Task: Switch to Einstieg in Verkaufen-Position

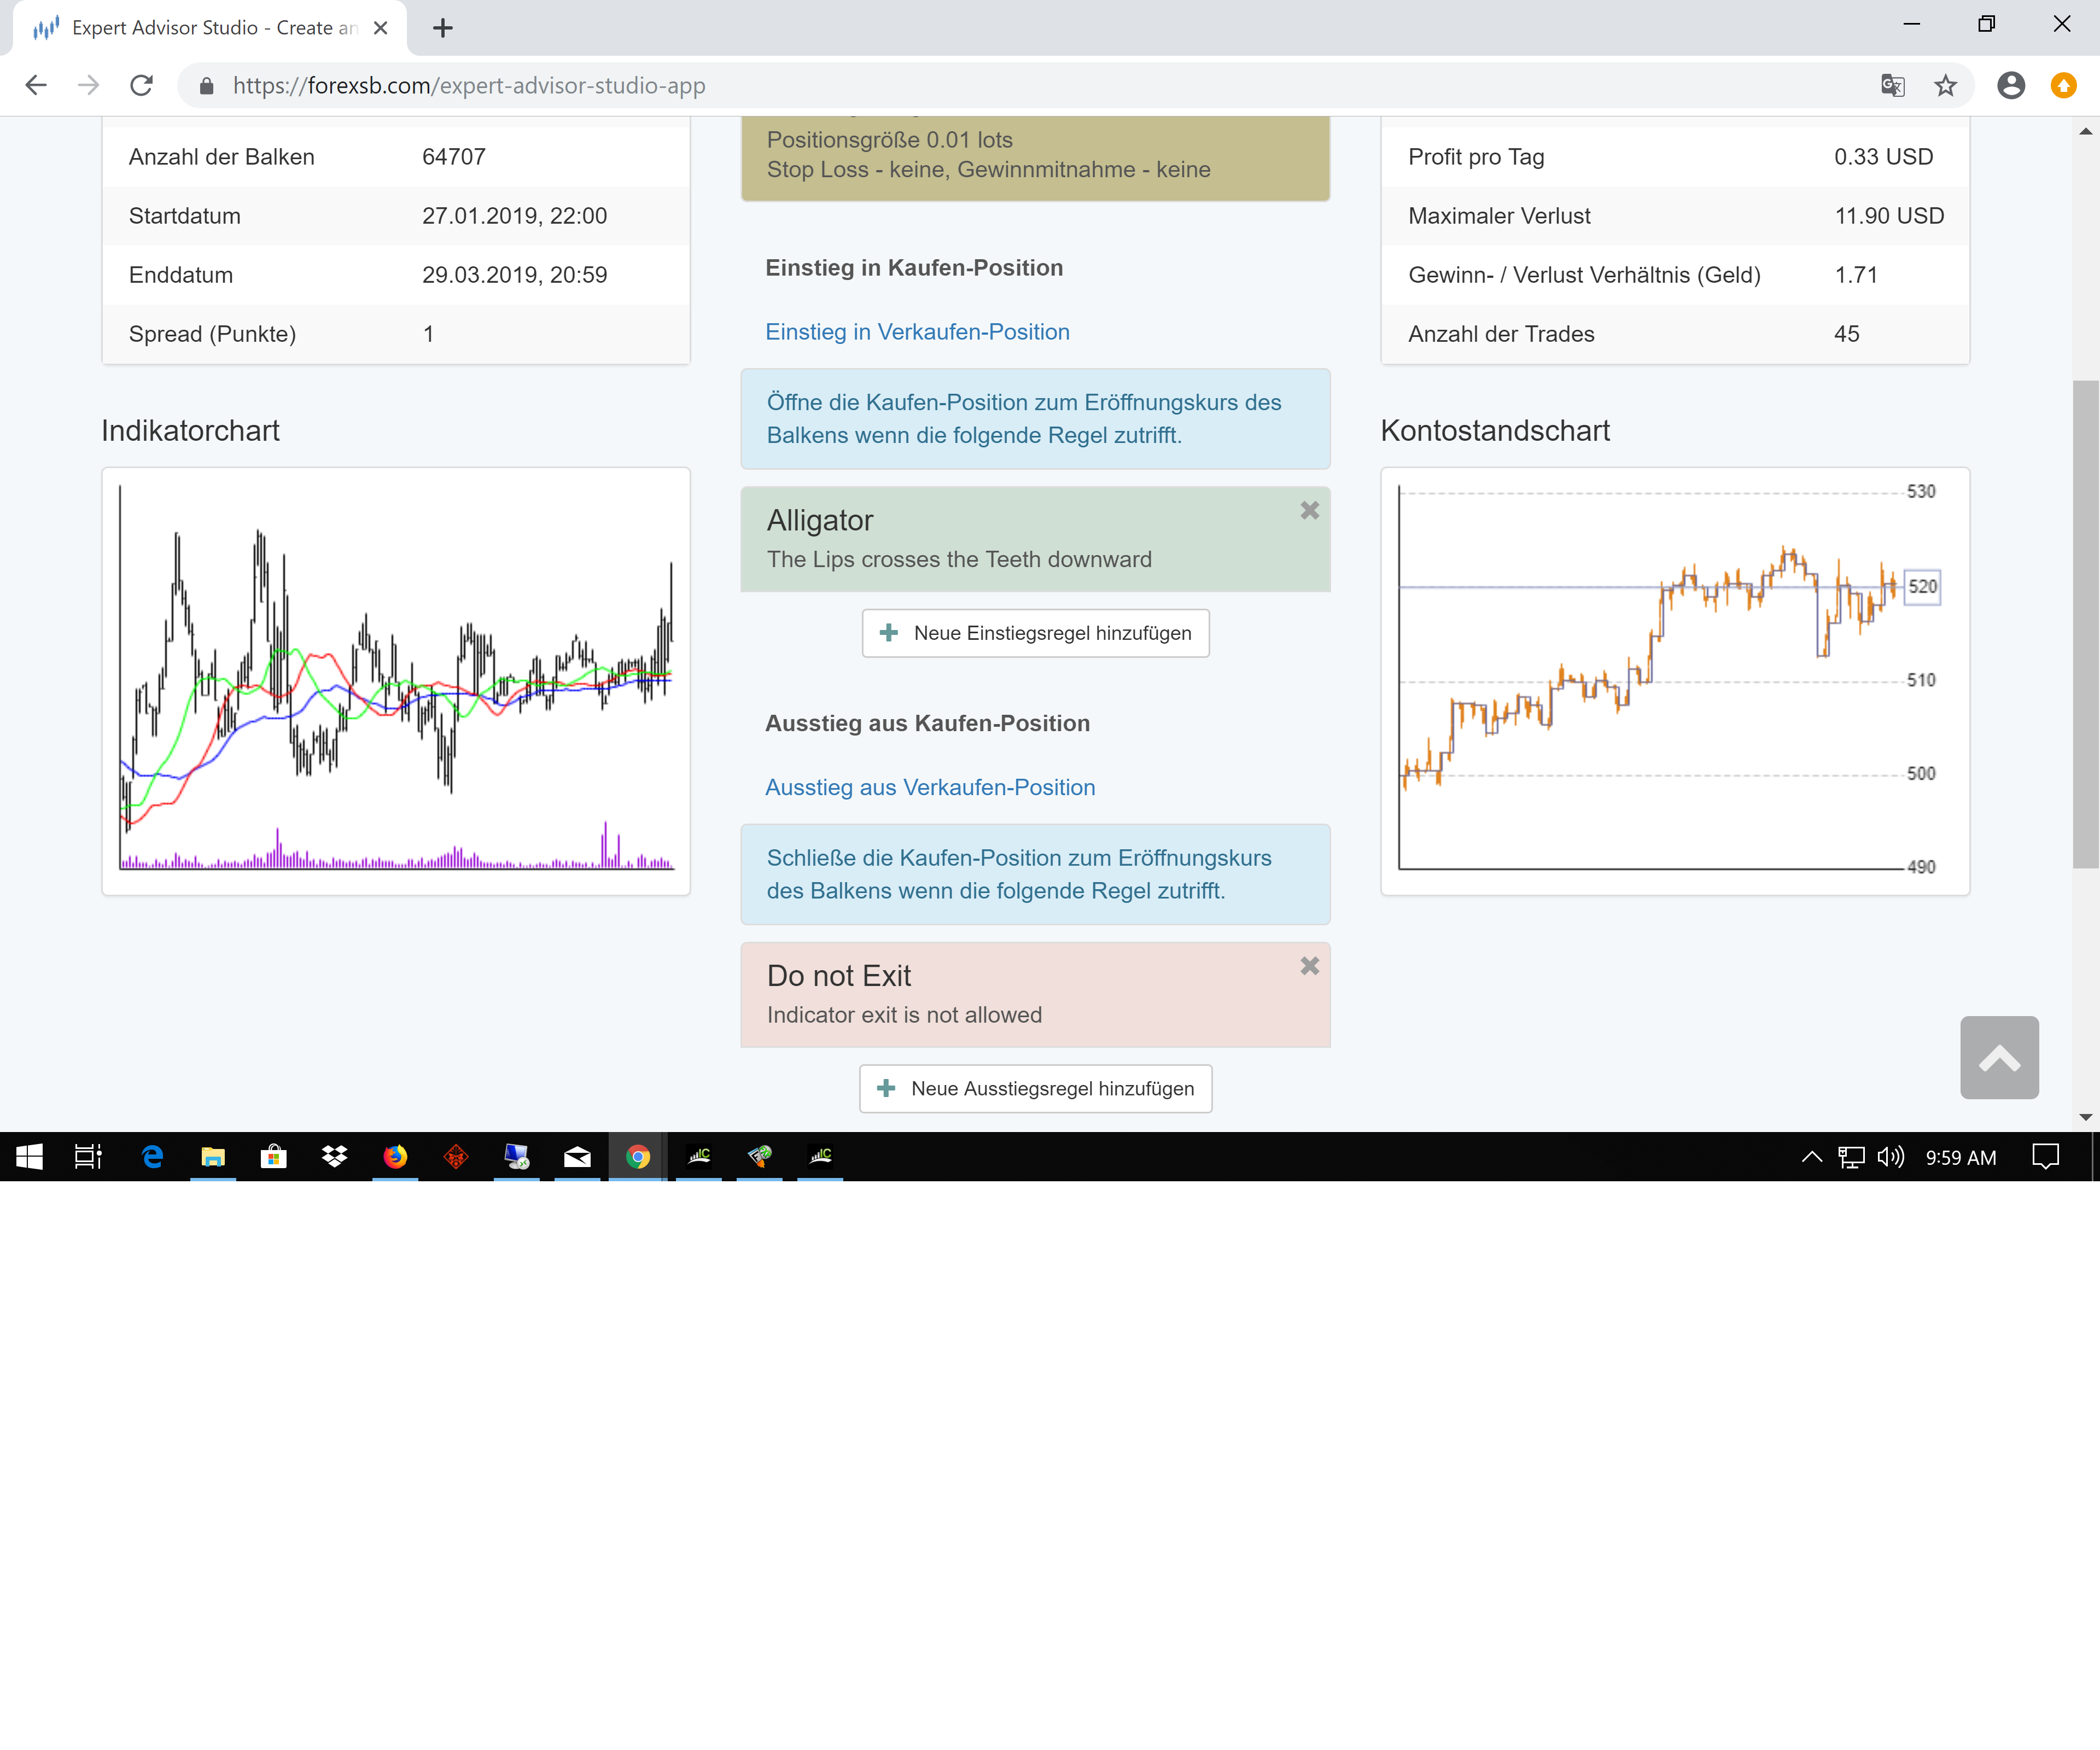Action: [x=917, y=332]
